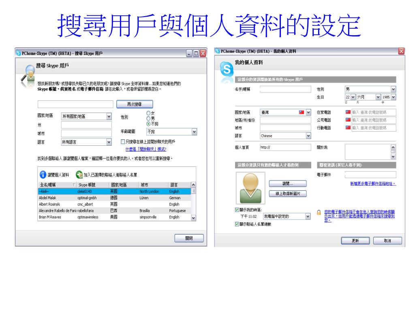Open the birthday day dropdown showing 22
The height and width of the screenshot is (311, 415).
353,97
